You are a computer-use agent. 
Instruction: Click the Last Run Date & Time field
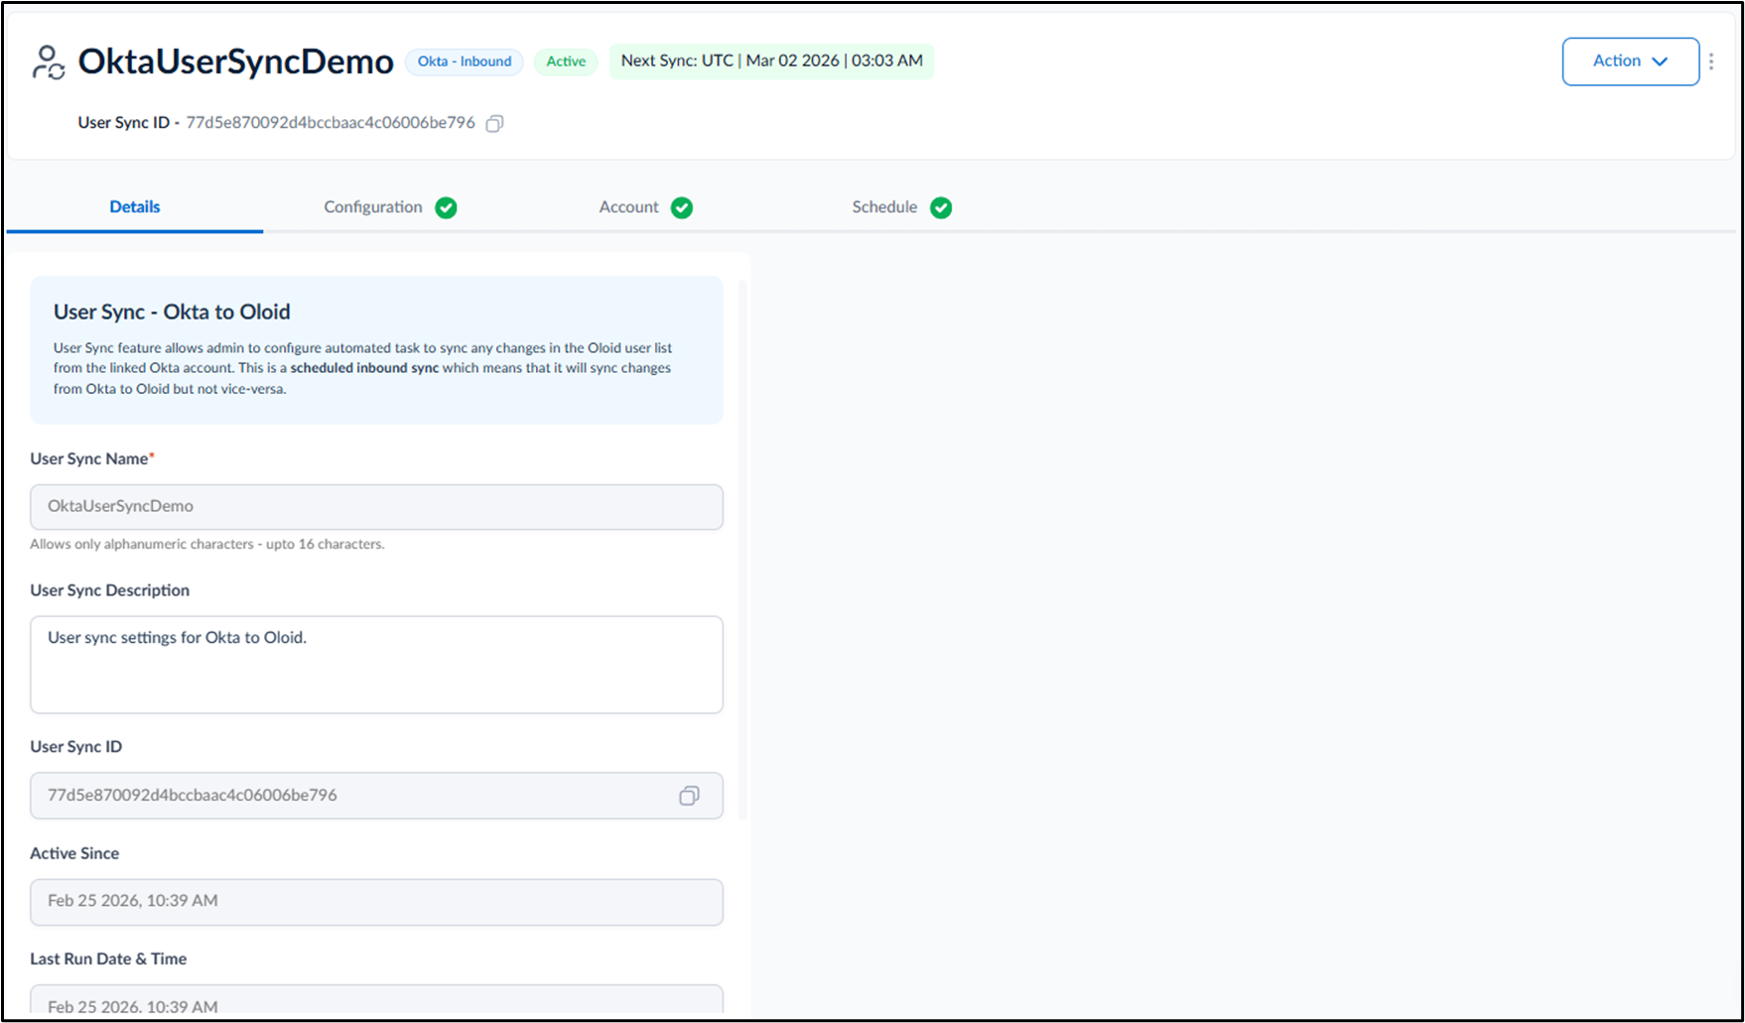pyautogui.click(x=376, y=1000)
